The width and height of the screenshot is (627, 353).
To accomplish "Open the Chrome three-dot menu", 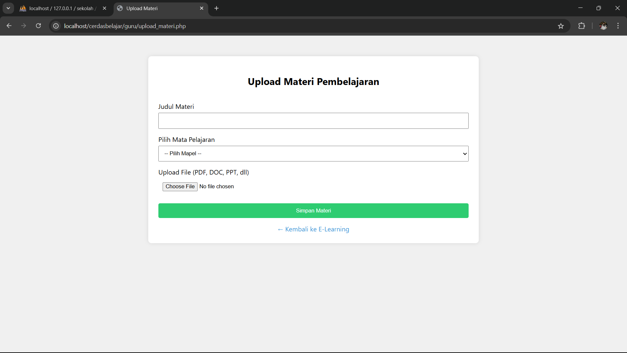I will pos(618,26).
